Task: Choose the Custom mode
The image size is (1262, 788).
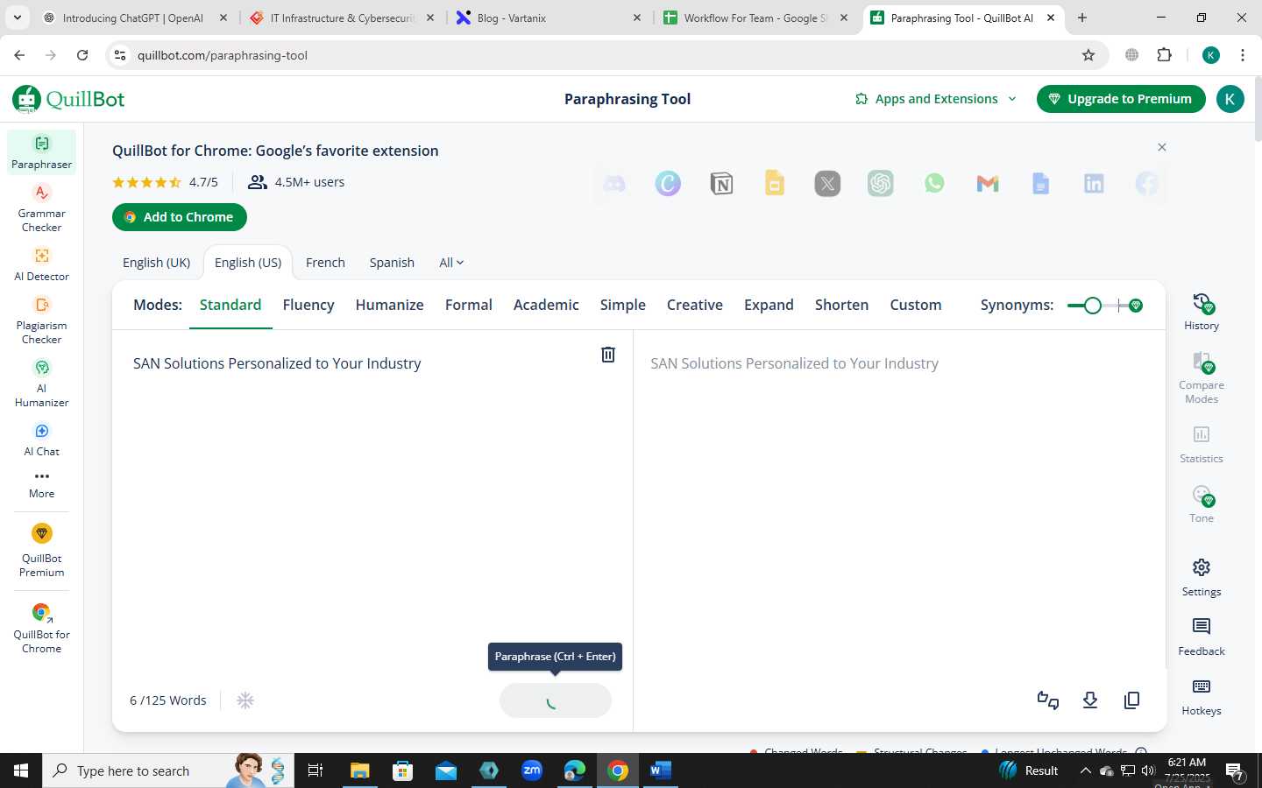Action: pyautogui.click(x=916, y=305)
